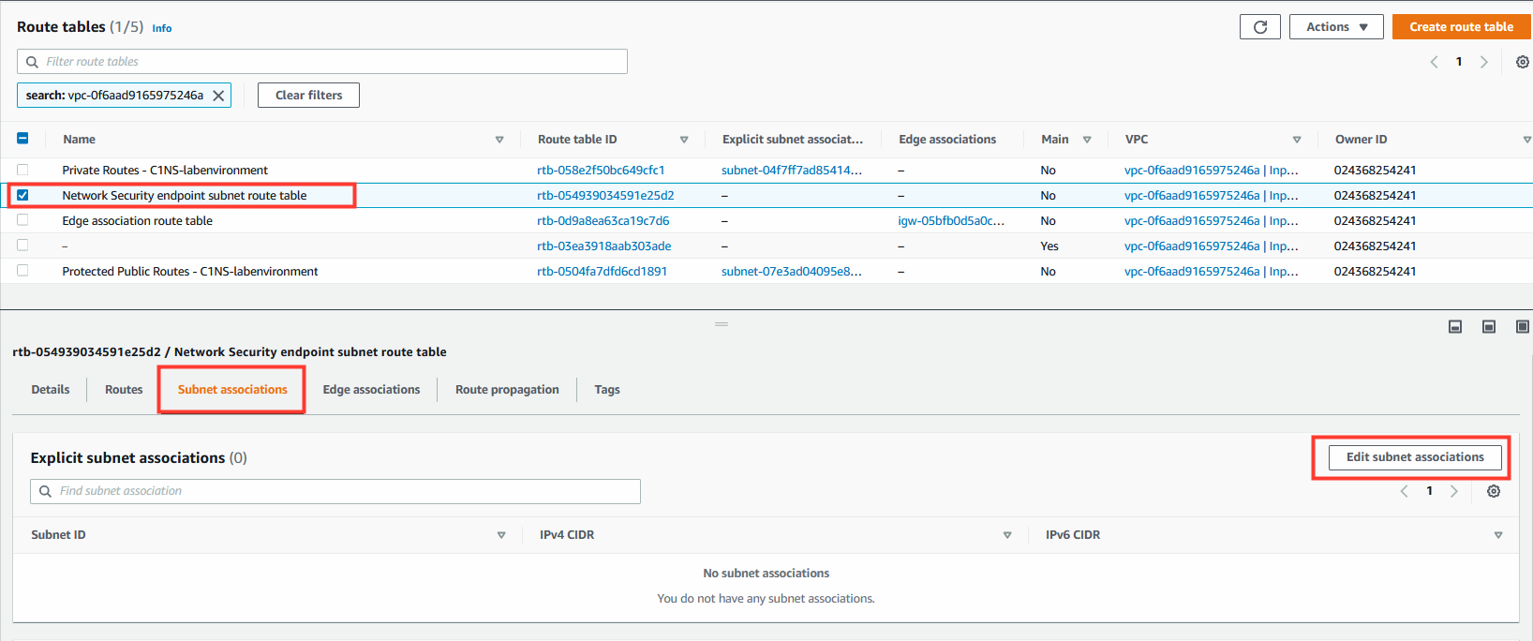The height and width of the screenshot is (641, 1533).
Task: Sort by IPv4 CIDR column
Action: [1007, 535]
